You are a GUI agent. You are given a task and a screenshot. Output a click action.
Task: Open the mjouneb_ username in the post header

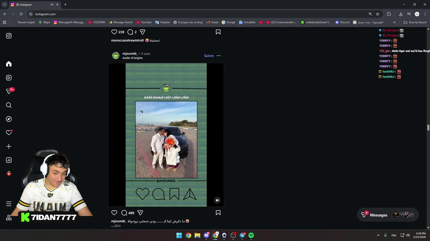tap(130, 54)
